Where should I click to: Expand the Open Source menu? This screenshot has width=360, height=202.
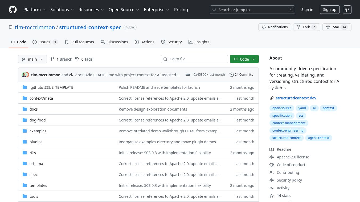[124, 10]
